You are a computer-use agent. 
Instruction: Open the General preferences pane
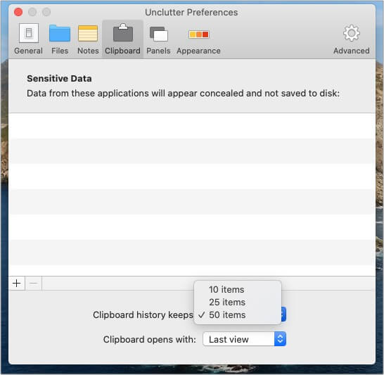[28, 39]
